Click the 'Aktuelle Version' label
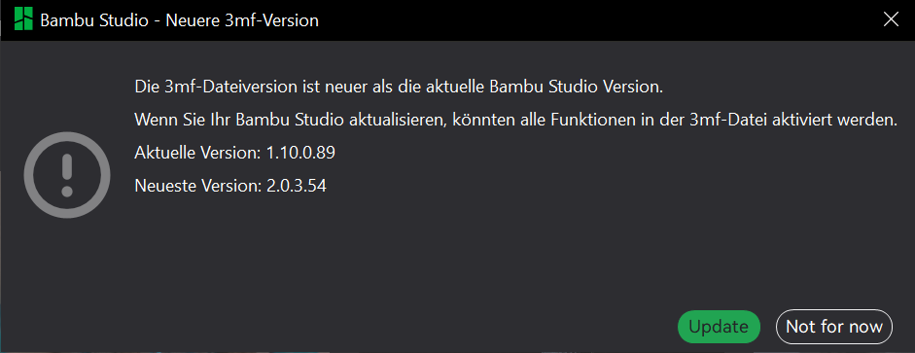This screenshot has height=353, width=915. (x=197, y=154)
